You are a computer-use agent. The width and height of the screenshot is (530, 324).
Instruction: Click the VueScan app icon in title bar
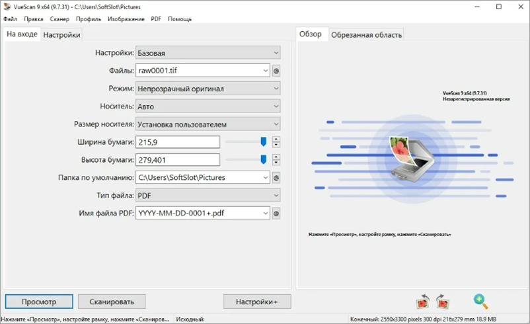pyautogui.click(x=7, y=7)
